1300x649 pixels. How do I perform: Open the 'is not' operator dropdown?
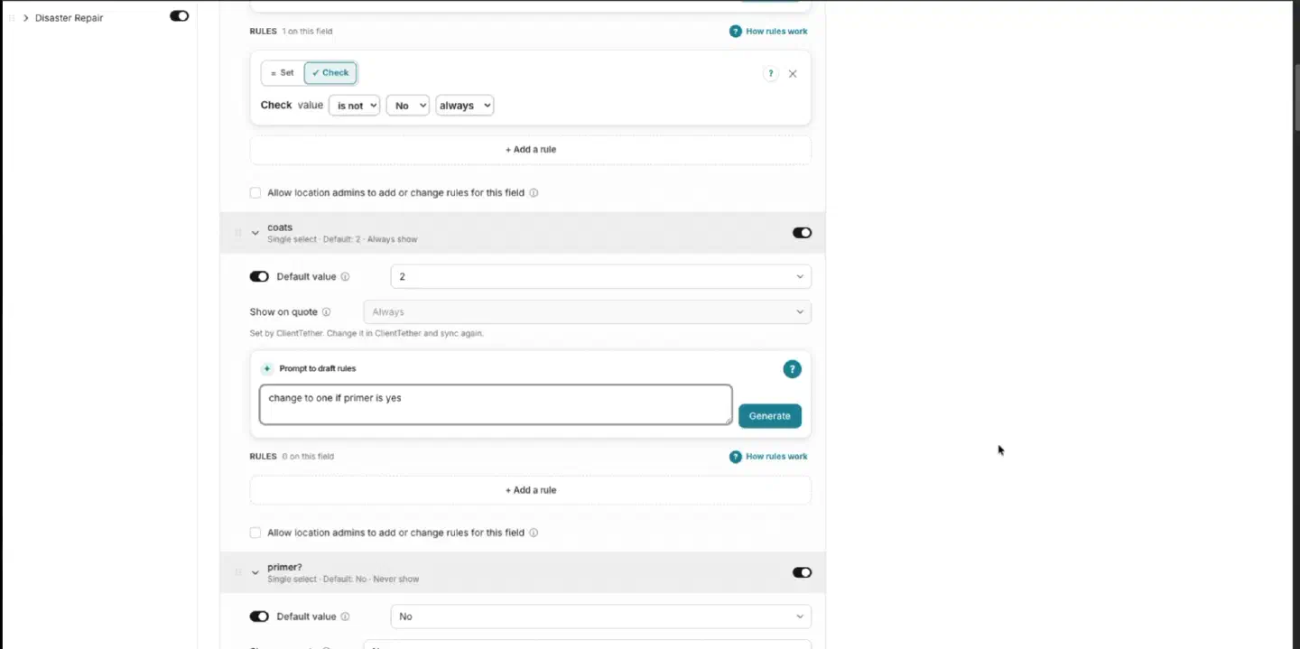click(x=354, y=106)
